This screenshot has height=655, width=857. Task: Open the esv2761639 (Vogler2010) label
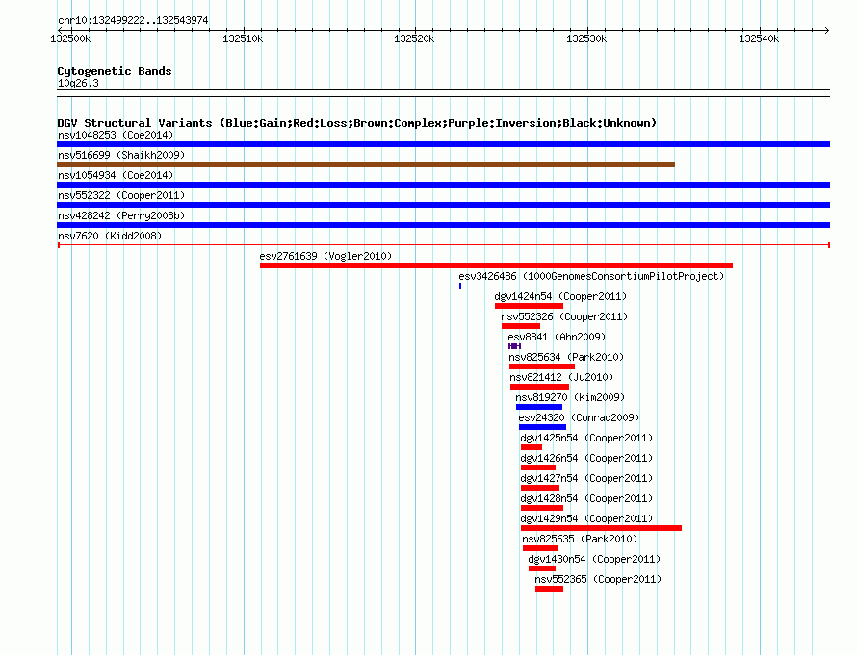pyautogui.click(x=325, y=256)
